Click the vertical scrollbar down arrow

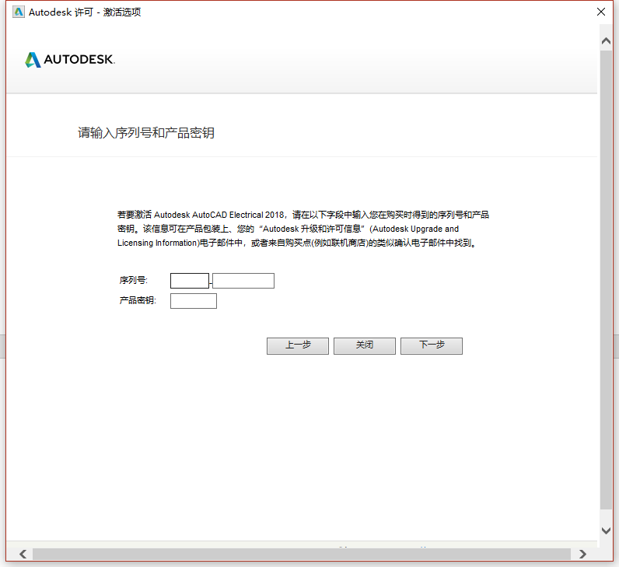click(606, 530)
